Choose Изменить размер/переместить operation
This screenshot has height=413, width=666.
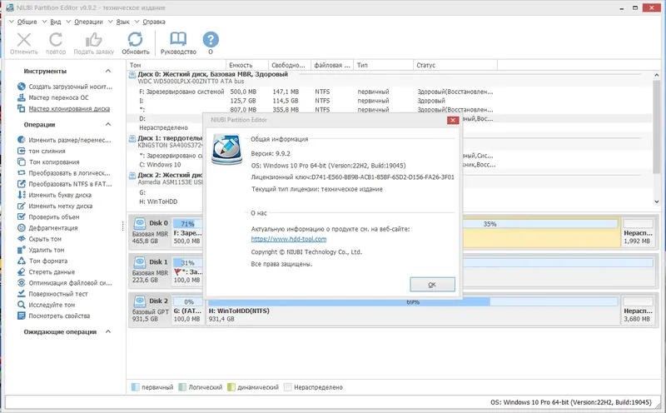64,140
